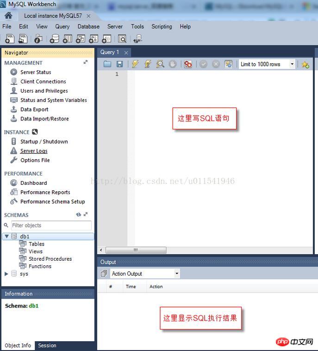Open the Limit to 1000 rows dropdown
The image size is (318, 351).
coord(292,64)
